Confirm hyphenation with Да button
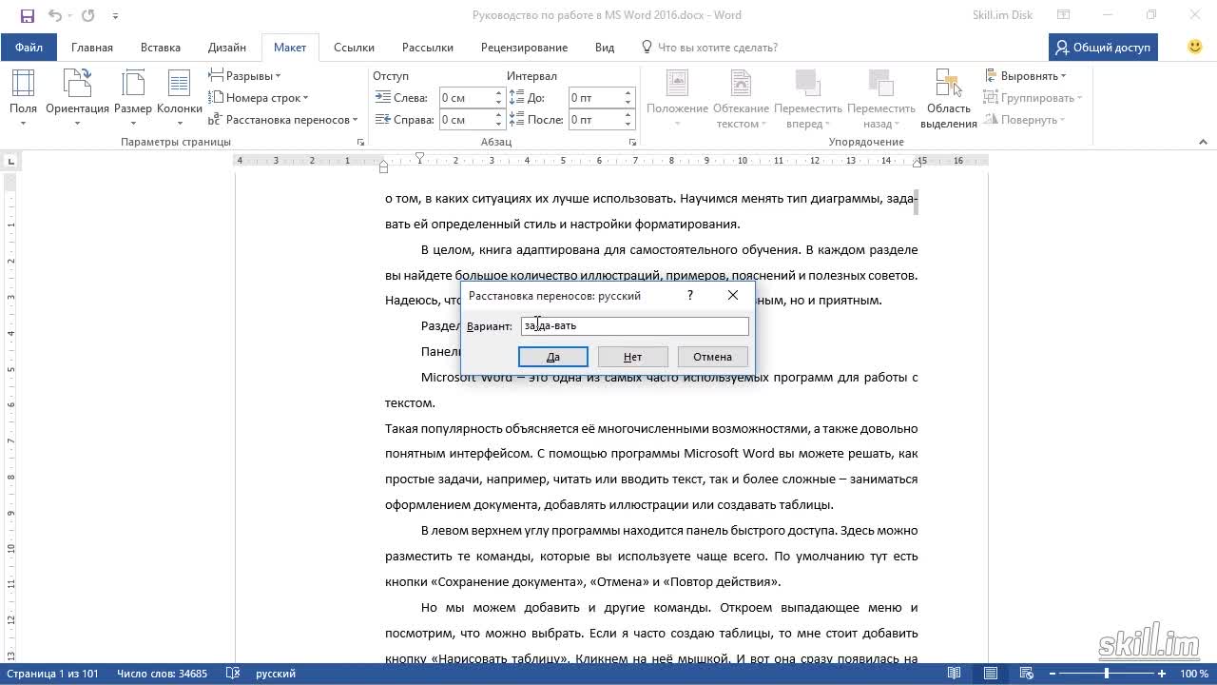This screenshot has height=685, width=1217. coord(553,357)
